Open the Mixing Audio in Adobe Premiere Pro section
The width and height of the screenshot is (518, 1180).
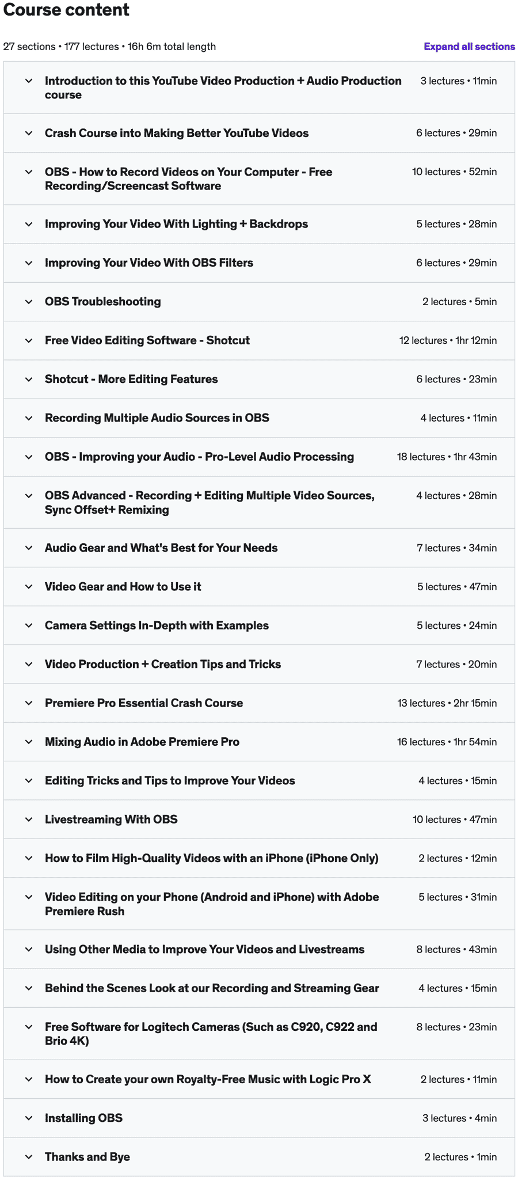[142, 742]
